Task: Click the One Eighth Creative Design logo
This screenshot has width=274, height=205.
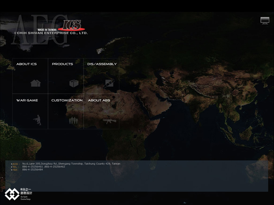Action: click(18, 194)
